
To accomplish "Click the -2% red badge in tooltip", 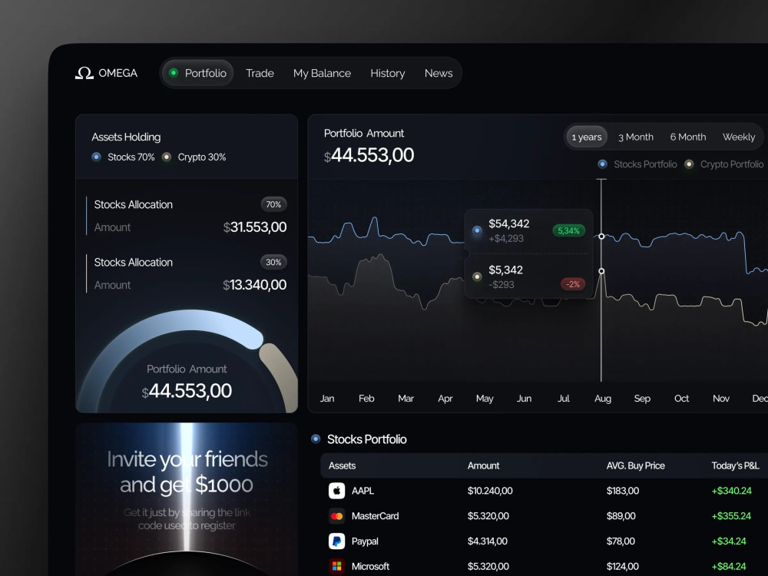I will coord(573,284).
